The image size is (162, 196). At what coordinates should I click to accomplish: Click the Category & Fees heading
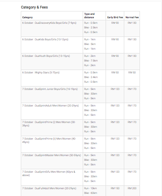pyautogui.click(x=34, y=7)
